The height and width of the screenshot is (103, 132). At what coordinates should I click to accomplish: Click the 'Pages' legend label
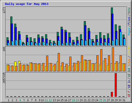[129, 31]
